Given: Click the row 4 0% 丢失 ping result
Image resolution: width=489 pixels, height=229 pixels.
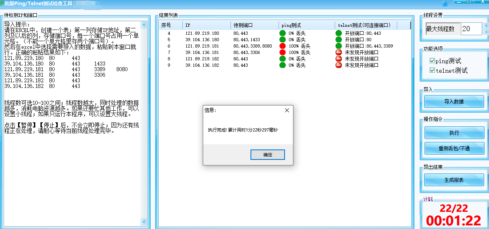Looking at the screenshot, I should pyautogui.click(x=297, y=34).
